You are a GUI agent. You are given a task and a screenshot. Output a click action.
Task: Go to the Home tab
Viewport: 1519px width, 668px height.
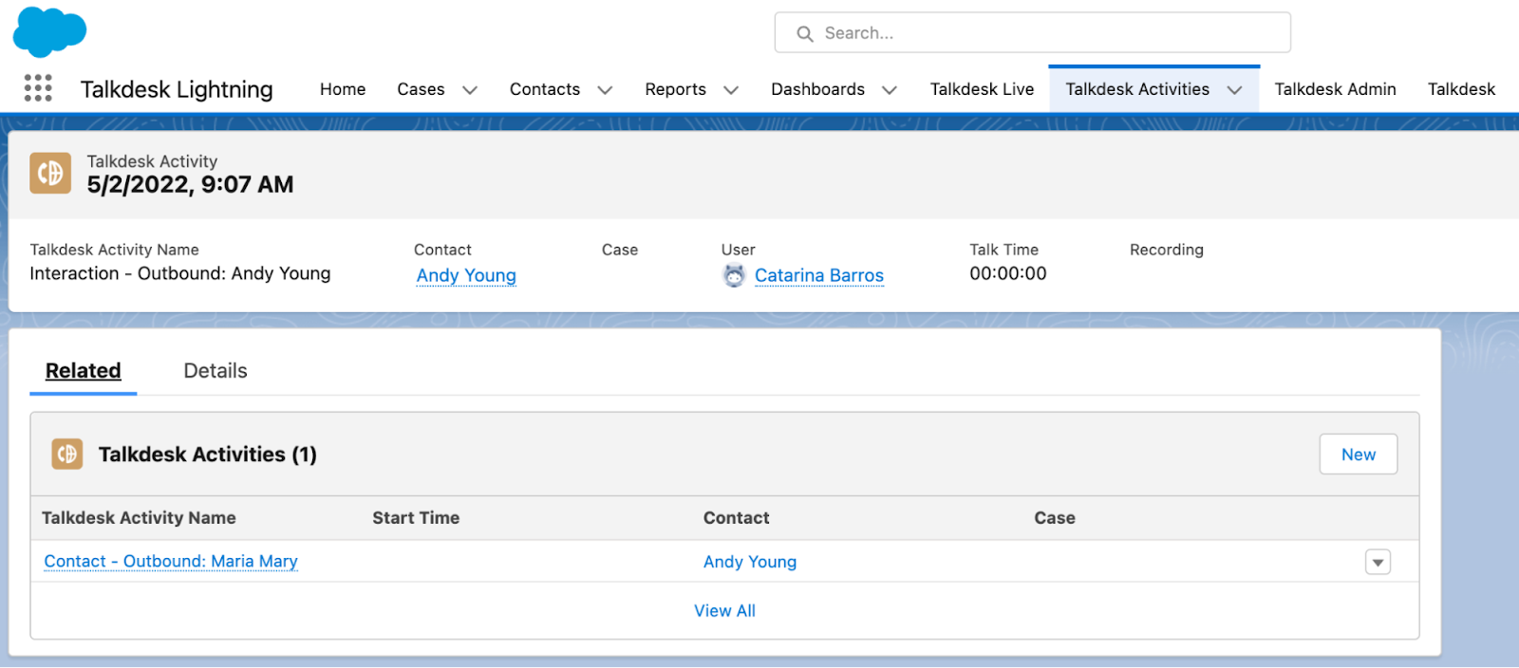343,89
